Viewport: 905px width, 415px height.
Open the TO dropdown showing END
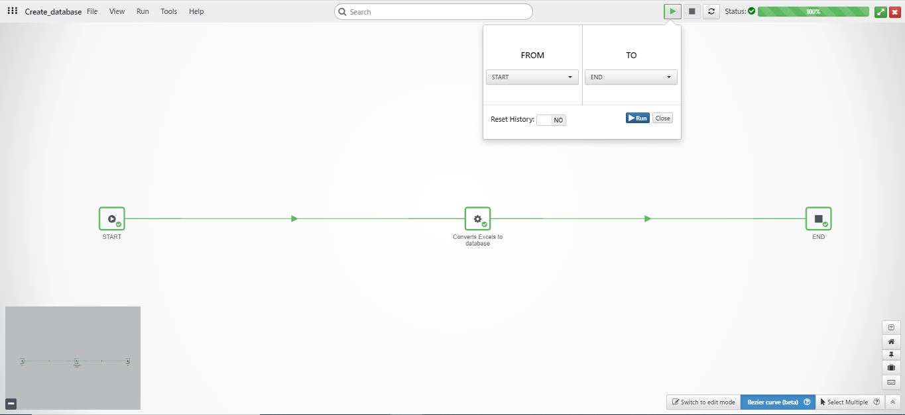point(631,77)
